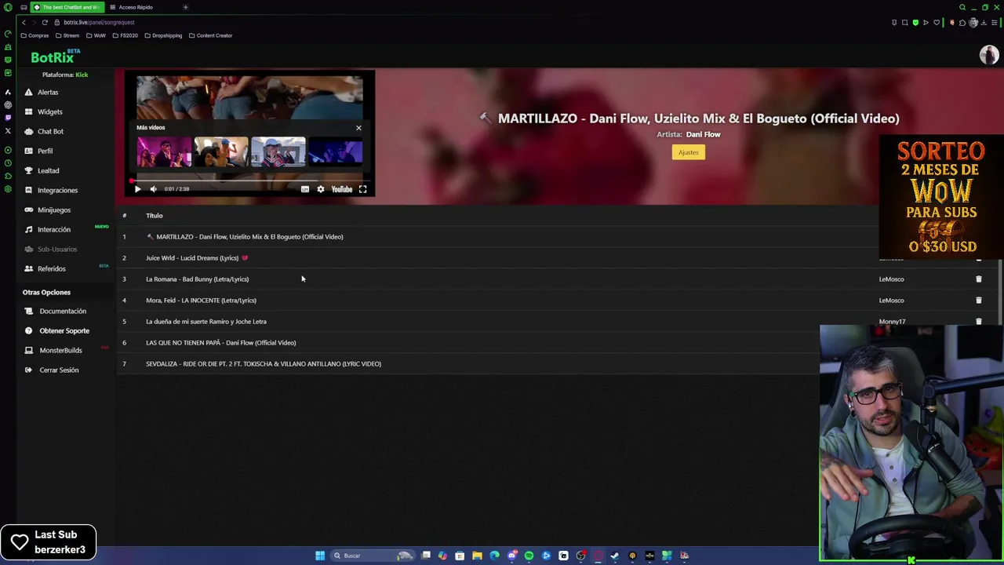1004x565 pixels.
Task: Open Documentación link
Action: (x=63, y=311)
